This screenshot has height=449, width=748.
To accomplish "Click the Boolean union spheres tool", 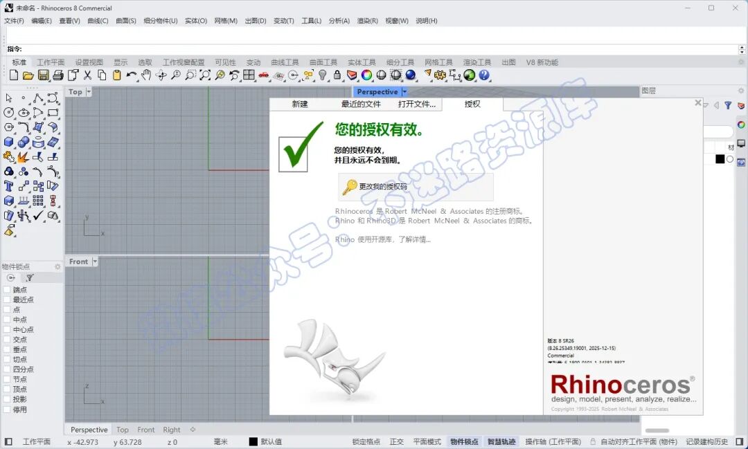I will (24, 142).
